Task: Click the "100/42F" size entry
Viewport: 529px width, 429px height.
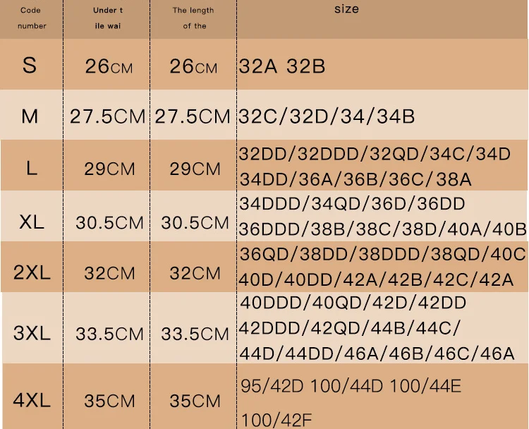Action: click(268, 421)
